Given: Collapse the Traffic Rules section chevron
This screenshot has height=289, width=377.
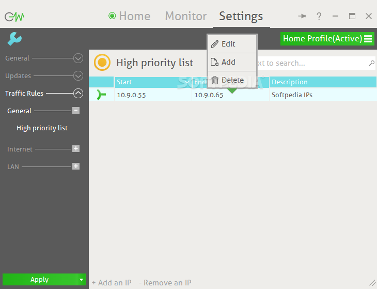Looking at the screenshot, I should point(78,94).
